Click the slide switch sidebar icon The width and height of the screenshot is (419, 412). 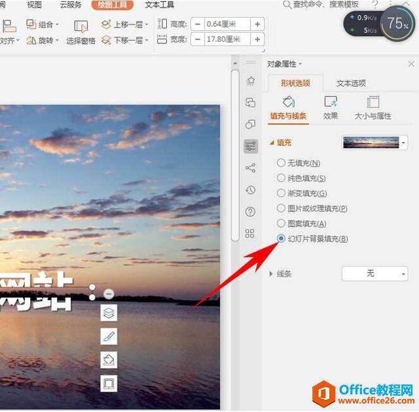click(250, 102)
